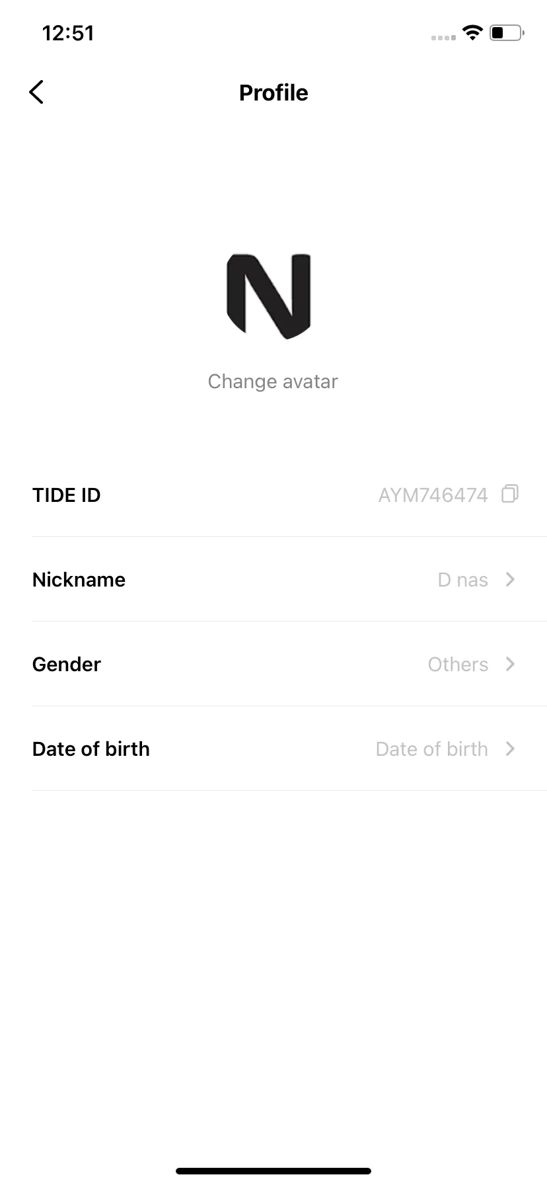
Task: Tap the N avatar image
Action: 268,296
